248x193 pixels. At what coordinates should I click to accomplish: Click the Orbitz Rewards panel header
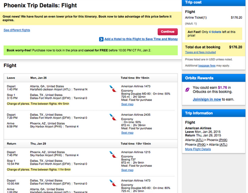[x=214, y=78]
